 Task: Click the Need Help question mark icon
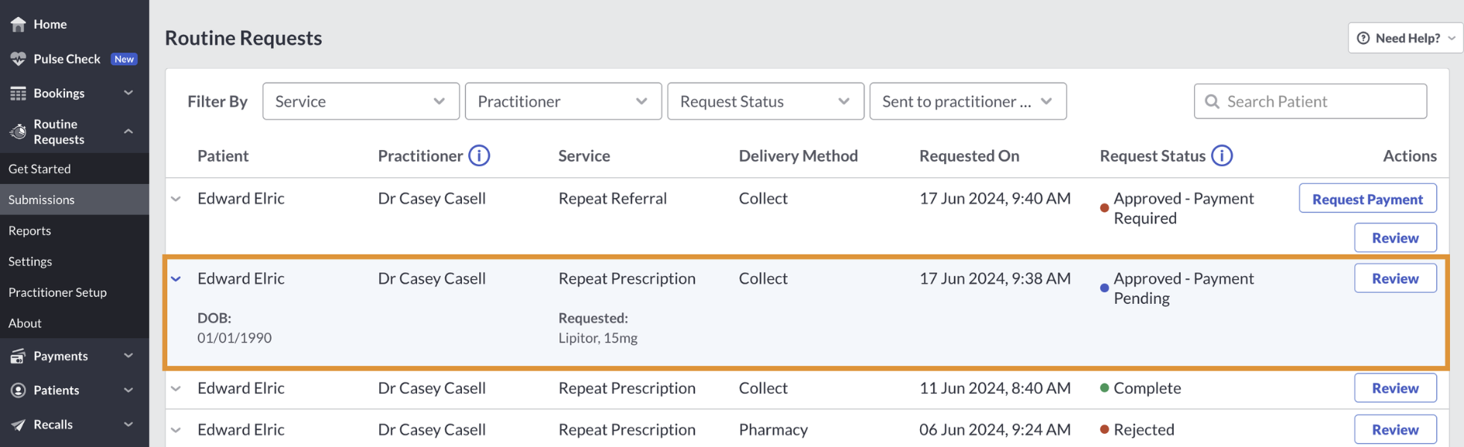click(1363, 38)
